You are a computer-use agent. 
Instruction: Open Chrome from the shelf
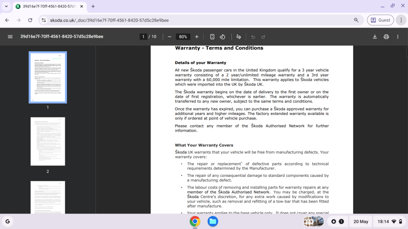pos(195,222)
